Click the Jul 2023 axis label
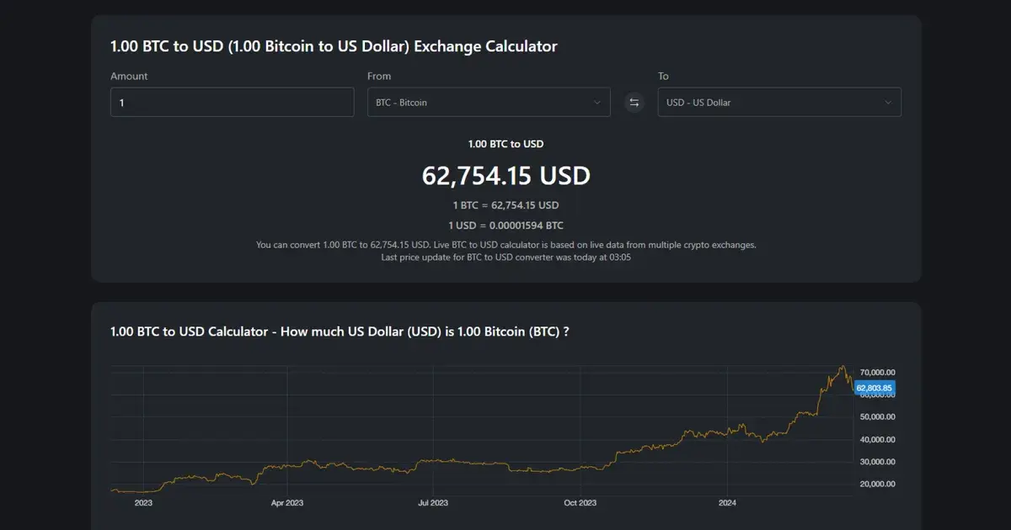Viewport: 1011px width, 530px height. [434, 502]
